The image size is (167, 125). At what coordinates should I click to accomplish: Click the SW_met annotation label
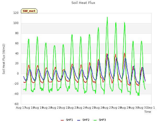(29, 11)
